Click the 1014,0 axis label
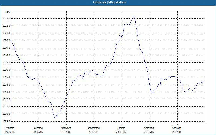 (x=6, y=85)
